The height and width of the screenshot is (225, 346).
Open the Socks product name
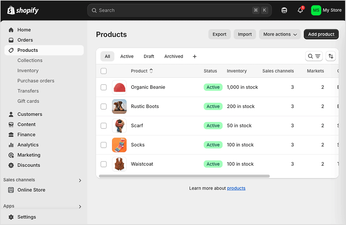[138, 145]
